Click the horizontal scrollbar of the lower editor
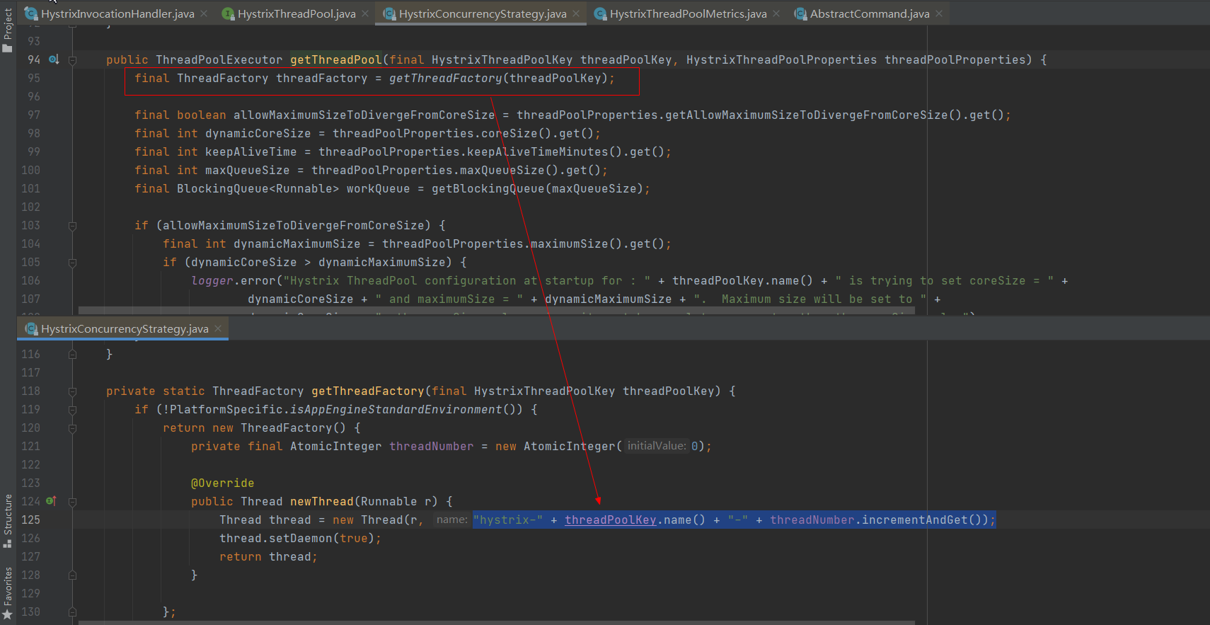The width and height of the screenshot is (1210, 625). point(497,622)
